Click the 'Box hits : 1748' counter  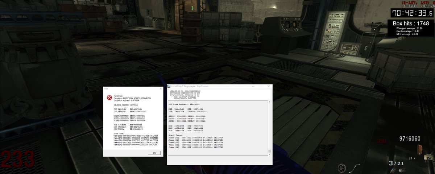coord(410,23)
